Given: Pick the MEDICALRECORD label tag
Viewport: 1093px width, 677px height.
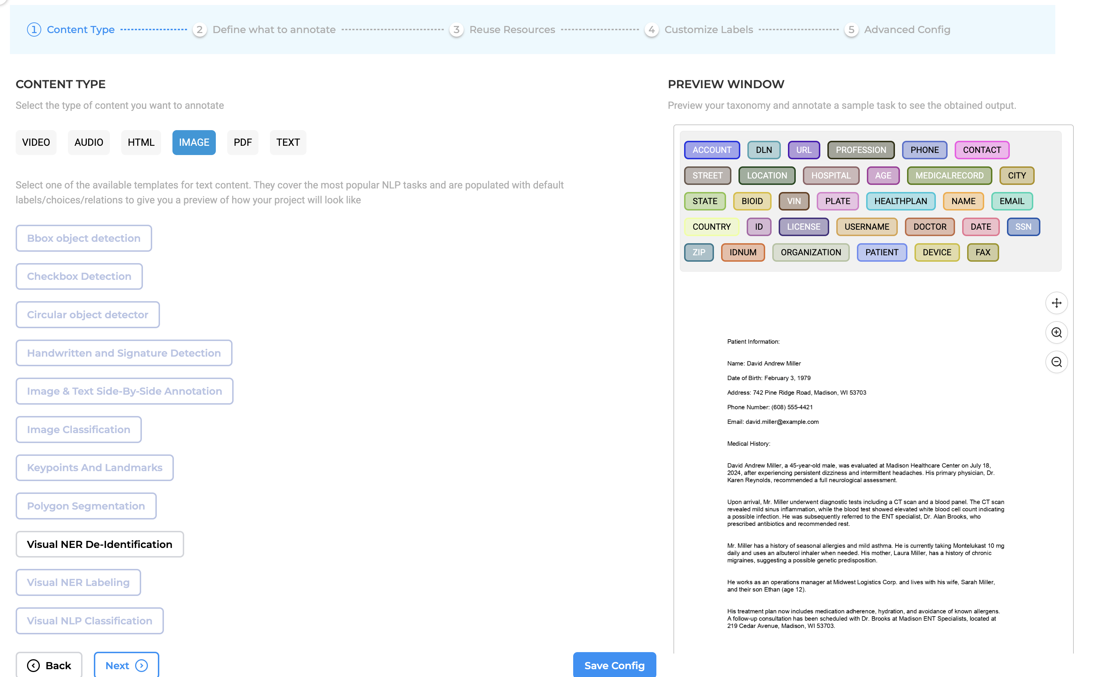Looking at the screenshot, I should (x=949, y=176).
